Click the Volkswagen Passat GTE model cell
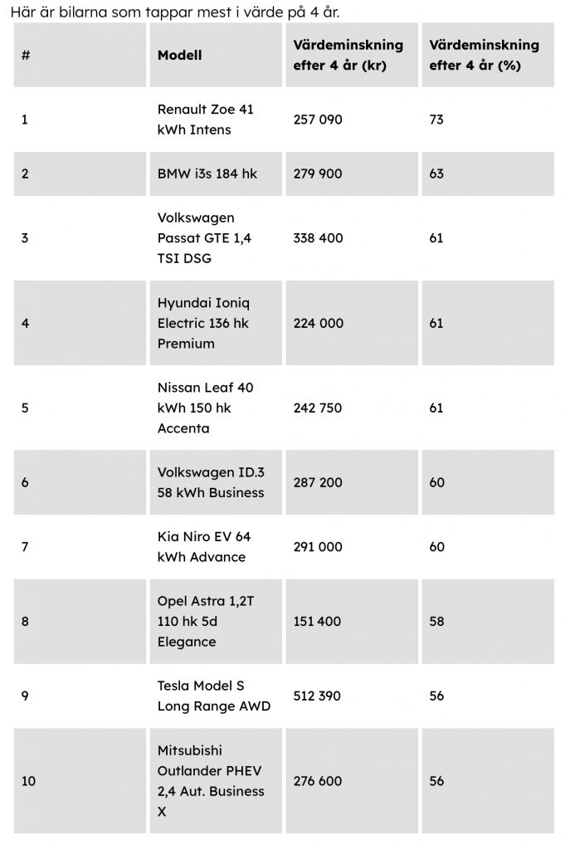This screenshot has width=570, height=850. click(x=204, y=238)
